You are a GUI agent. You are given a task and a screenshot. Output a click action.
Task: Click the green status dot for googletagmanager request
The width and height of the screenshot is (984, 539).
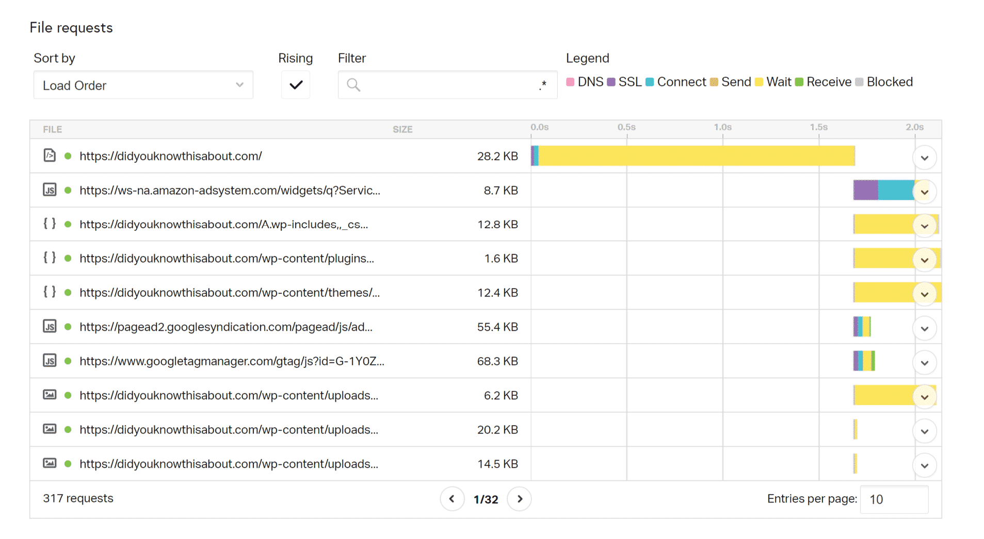68,361
